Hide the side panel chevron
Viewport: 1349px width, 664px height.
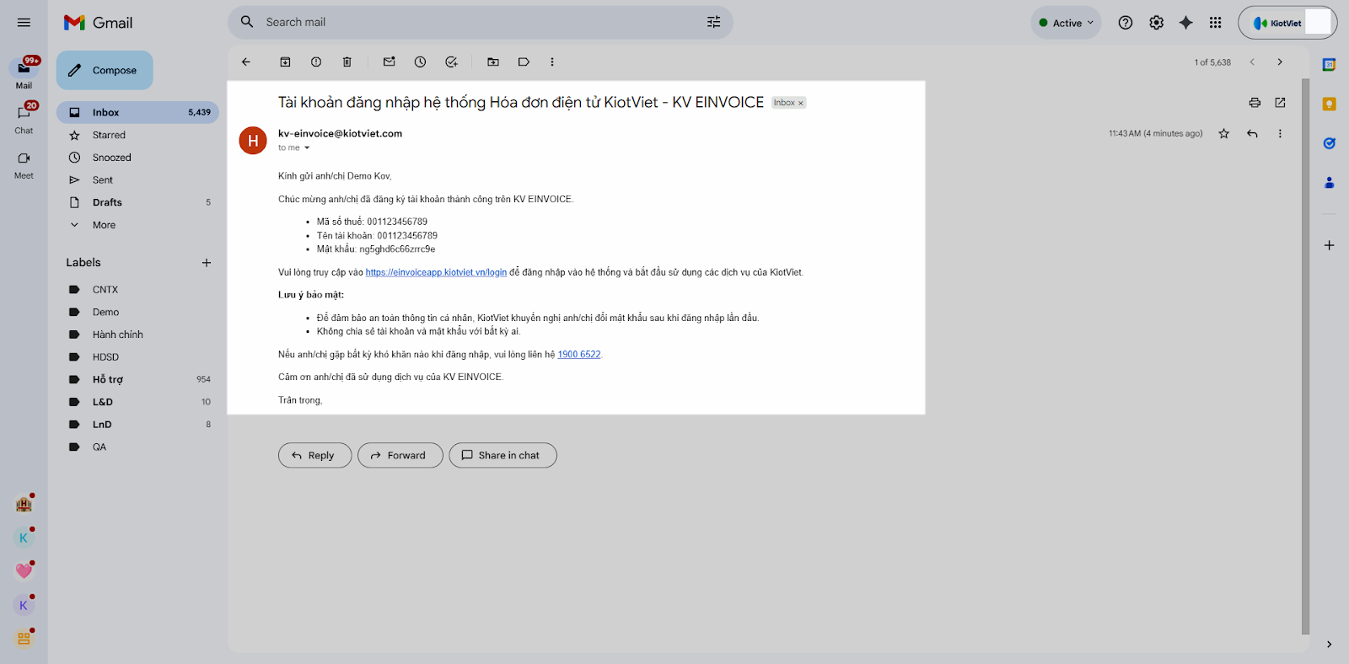[x=1329, y=645]
